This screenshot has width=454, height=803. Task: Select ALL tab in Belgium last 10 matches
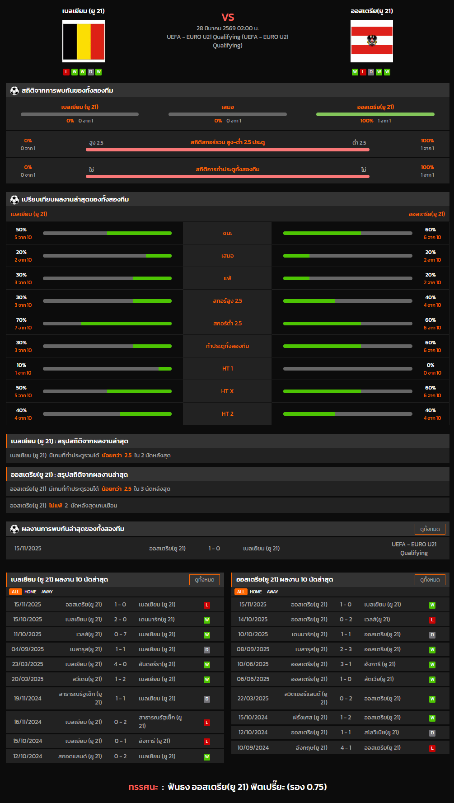(15, 592)
